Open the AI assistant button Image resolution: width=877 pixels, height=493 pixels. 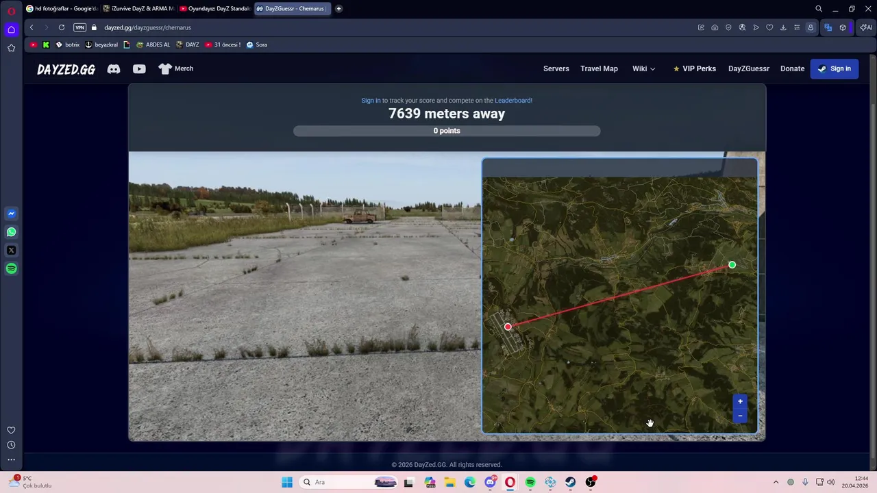tap(867, 27)
